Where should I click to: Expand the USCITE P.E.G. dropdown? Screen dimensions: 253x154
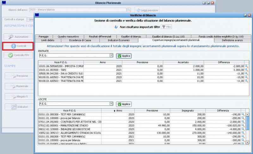pos(111,104)
